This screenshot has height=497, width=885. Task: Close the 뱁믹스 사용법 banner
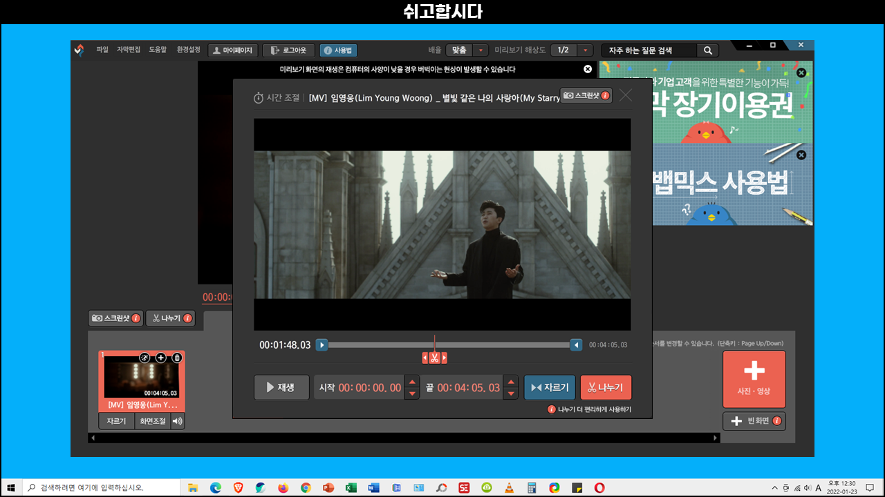(801, 155)
